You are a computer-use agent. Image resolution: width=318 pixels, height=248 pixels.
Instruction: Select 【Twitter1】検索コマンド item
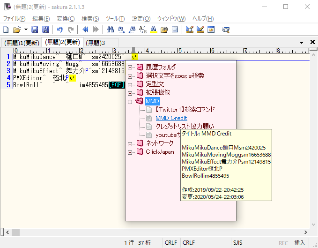pos(185,110)
